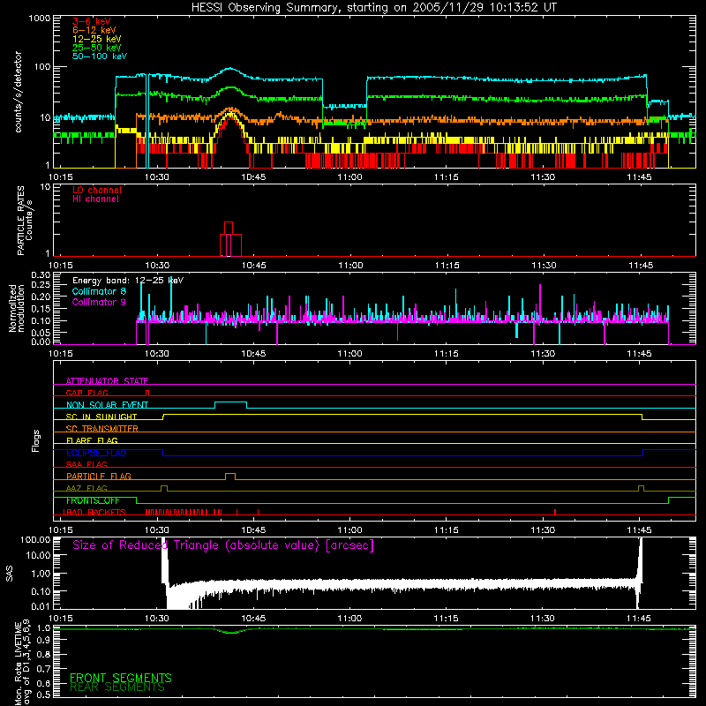This screenshot has width=706, height=706.
Task: Click the Flags panel axis title
Action: point(36,440)
